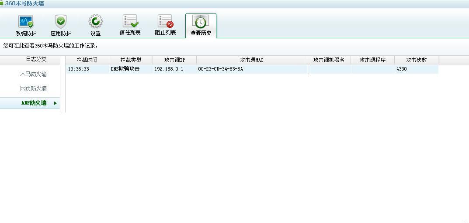Open the 系统防护 monitor icon
The height and width of the screenshot is (223, 469).
click(26, 22)
